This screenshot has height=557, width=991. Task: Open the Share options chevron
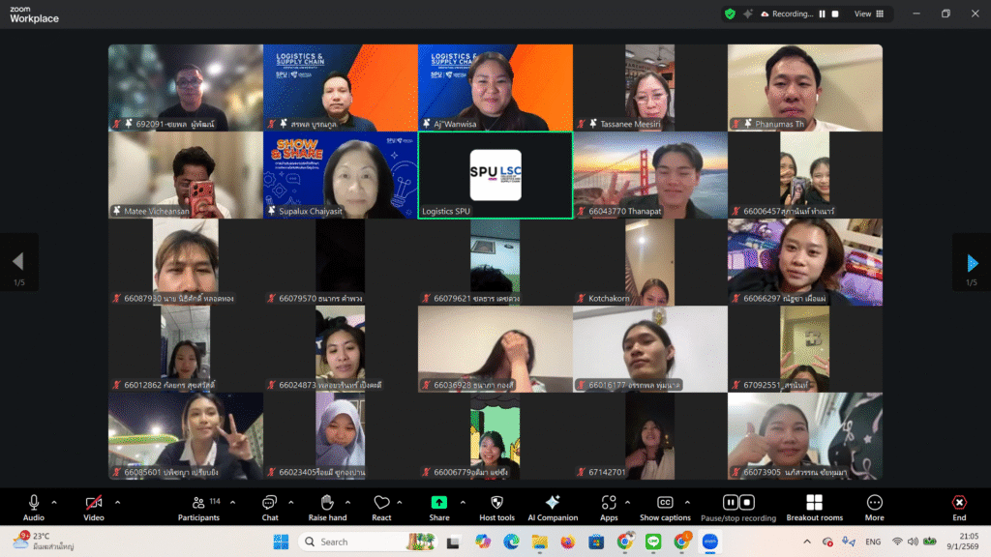463,502
